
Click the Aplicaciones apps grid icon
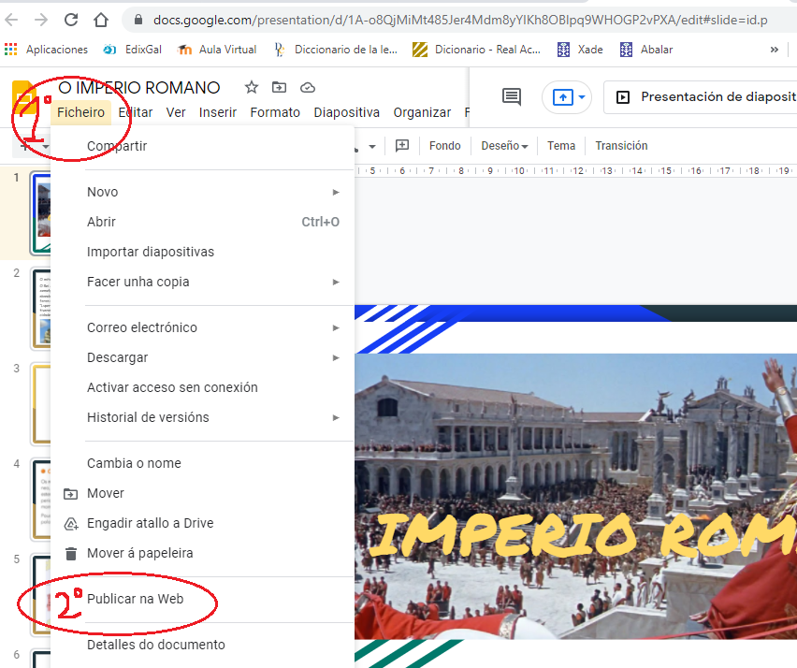tap(11, 50)
